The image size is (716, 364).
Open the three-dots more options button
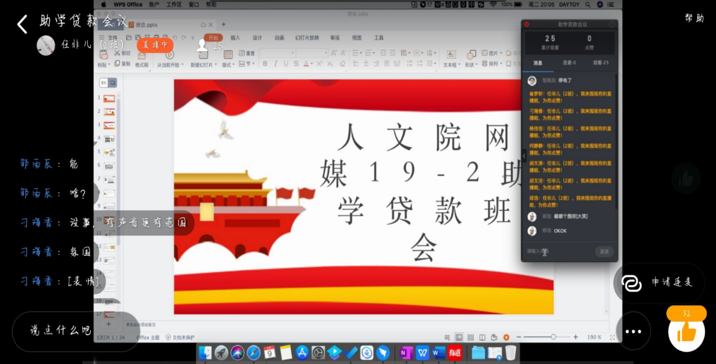[x=633, y=331]
